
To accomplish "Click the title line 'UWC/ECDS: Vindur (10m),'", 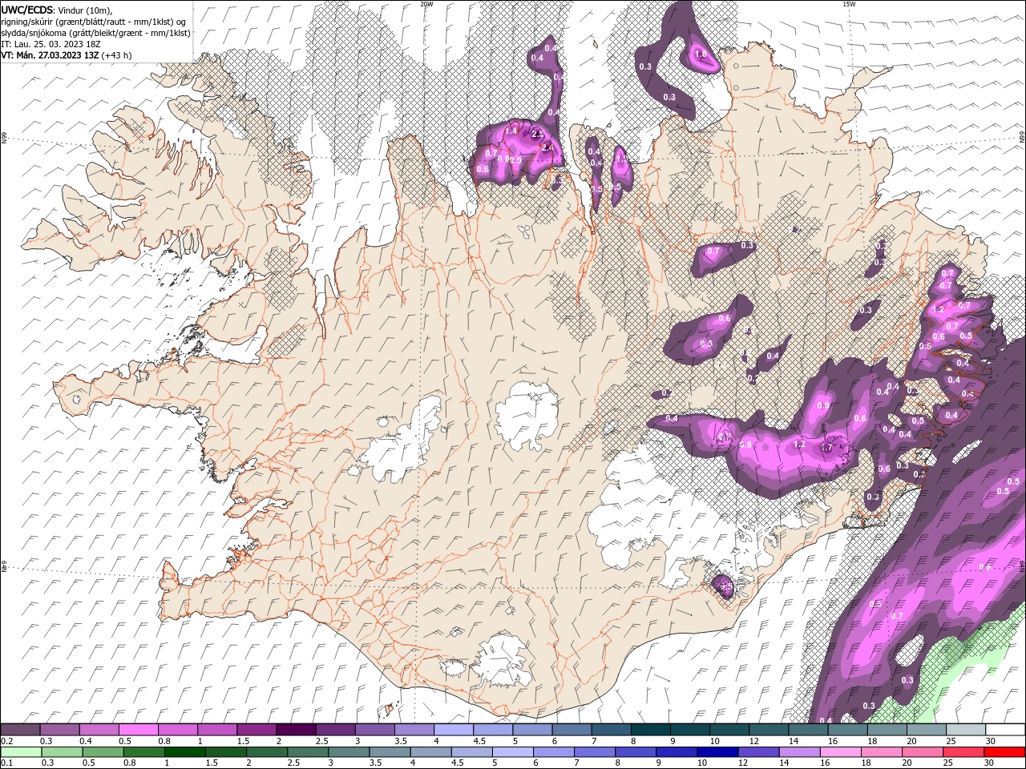I will click(57, 10).
